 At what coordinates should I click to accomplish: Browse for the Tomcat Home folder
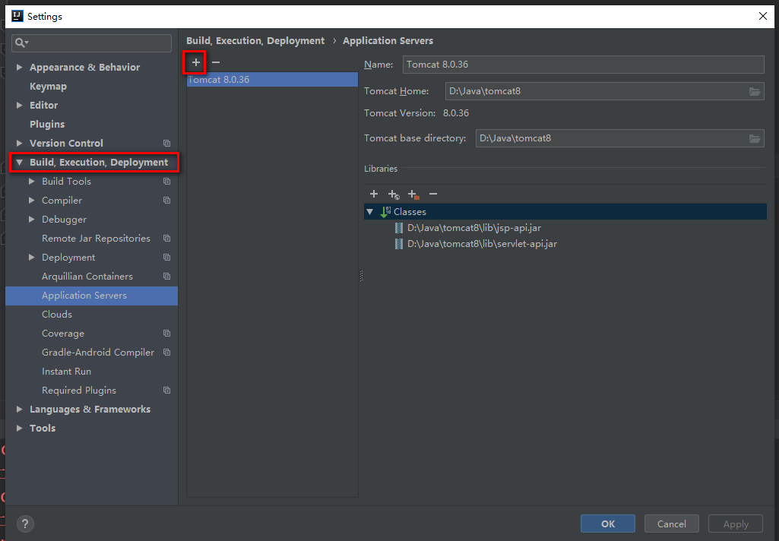(x=754, y=91)
